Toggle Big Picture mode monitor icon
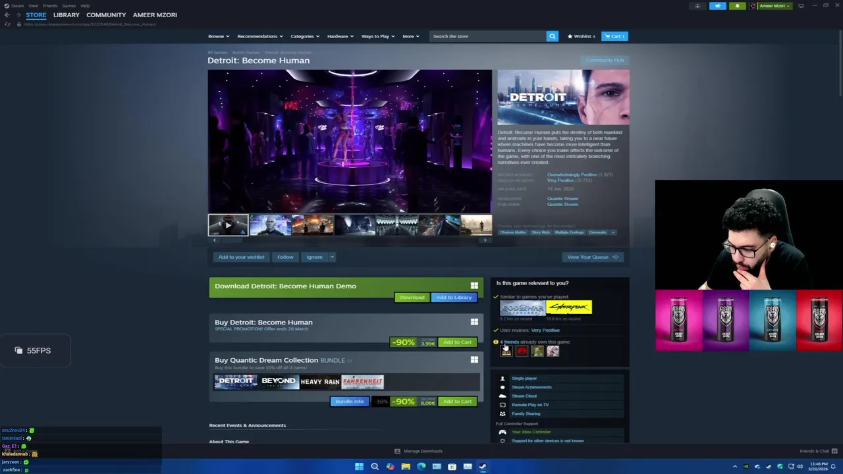 point(801,6)
